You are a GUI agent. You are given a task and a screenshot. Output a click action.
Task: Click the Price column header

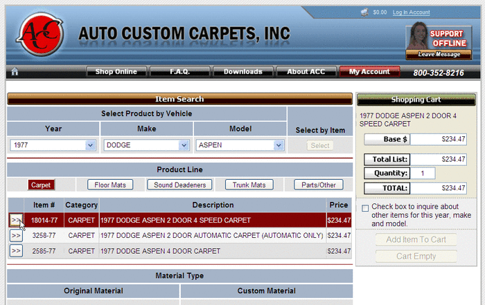click(x=339, y=205)
